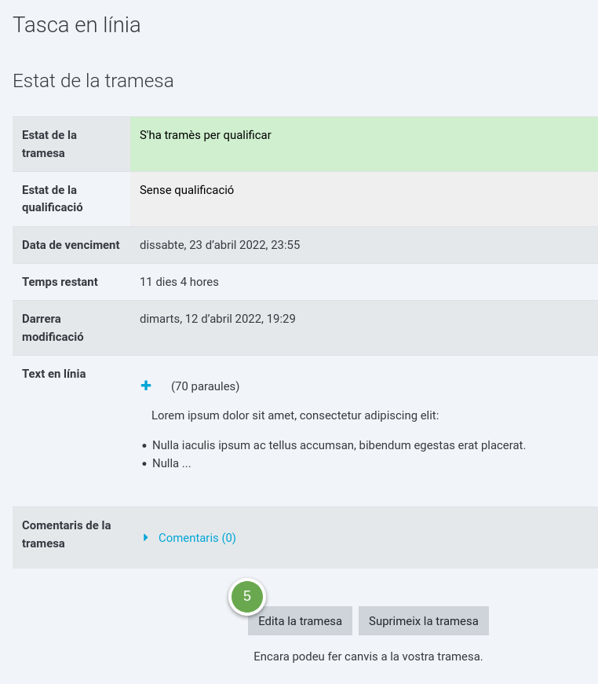The image size is (598, 684).
Task: Open the Comentaris (0) link
Action: [197, 537]
